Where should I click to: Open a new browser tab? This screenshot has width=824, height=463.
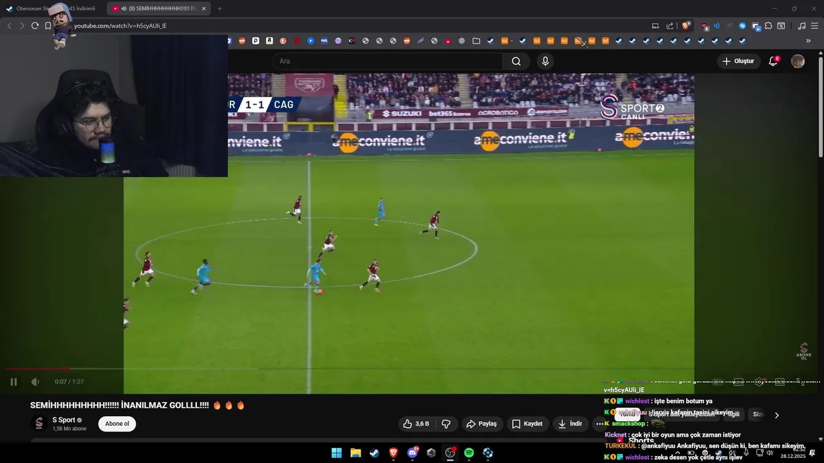(x=220, y=8)
